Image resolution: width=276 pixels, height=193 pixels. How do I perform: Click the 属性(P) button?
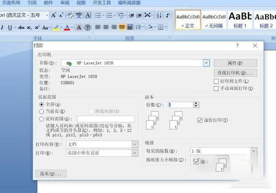(x=235, y=63)
